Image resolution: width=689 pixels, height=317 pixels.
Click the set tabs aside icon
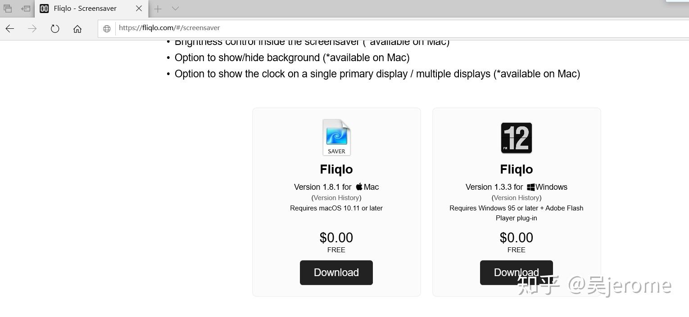[26, 9]
